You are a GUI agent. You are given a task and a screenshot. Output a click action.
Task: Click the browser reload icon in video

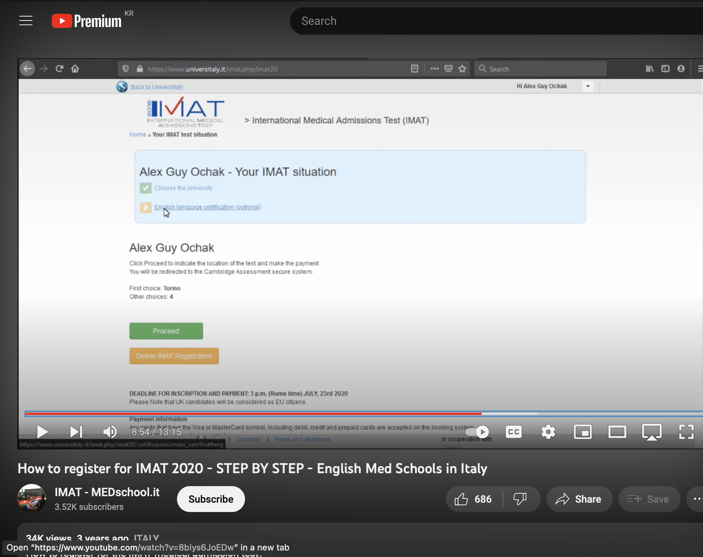59,69
